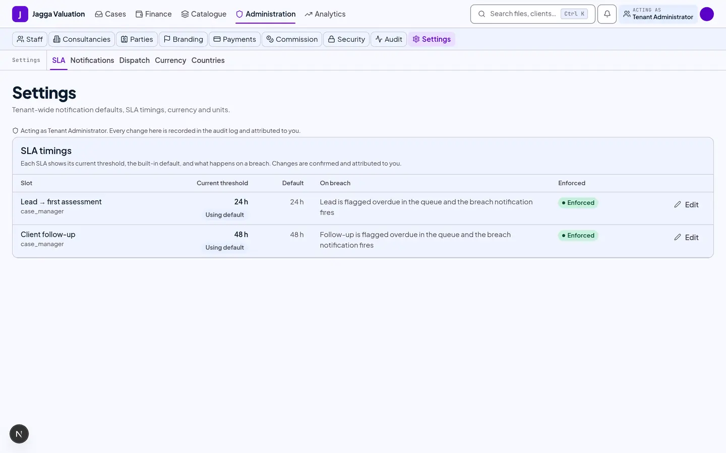Image resolution: width=726 pixels, height=453 pixels.
Task: Open the Commission admin tab
Action: (x=292, y=39)
